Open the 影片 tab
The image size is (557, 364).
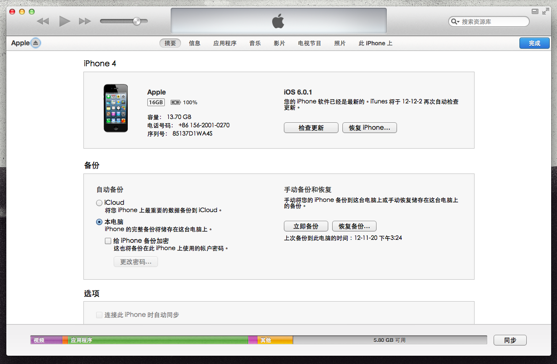click(279, 43)
